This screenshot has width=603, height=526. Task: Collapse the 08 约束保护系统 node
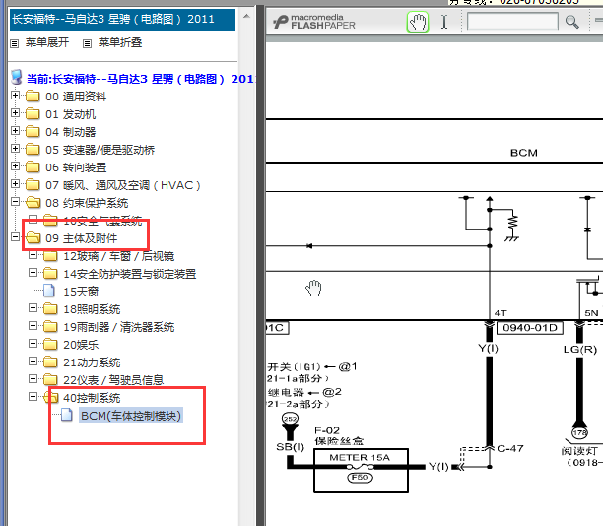click(x=15, y=201)
